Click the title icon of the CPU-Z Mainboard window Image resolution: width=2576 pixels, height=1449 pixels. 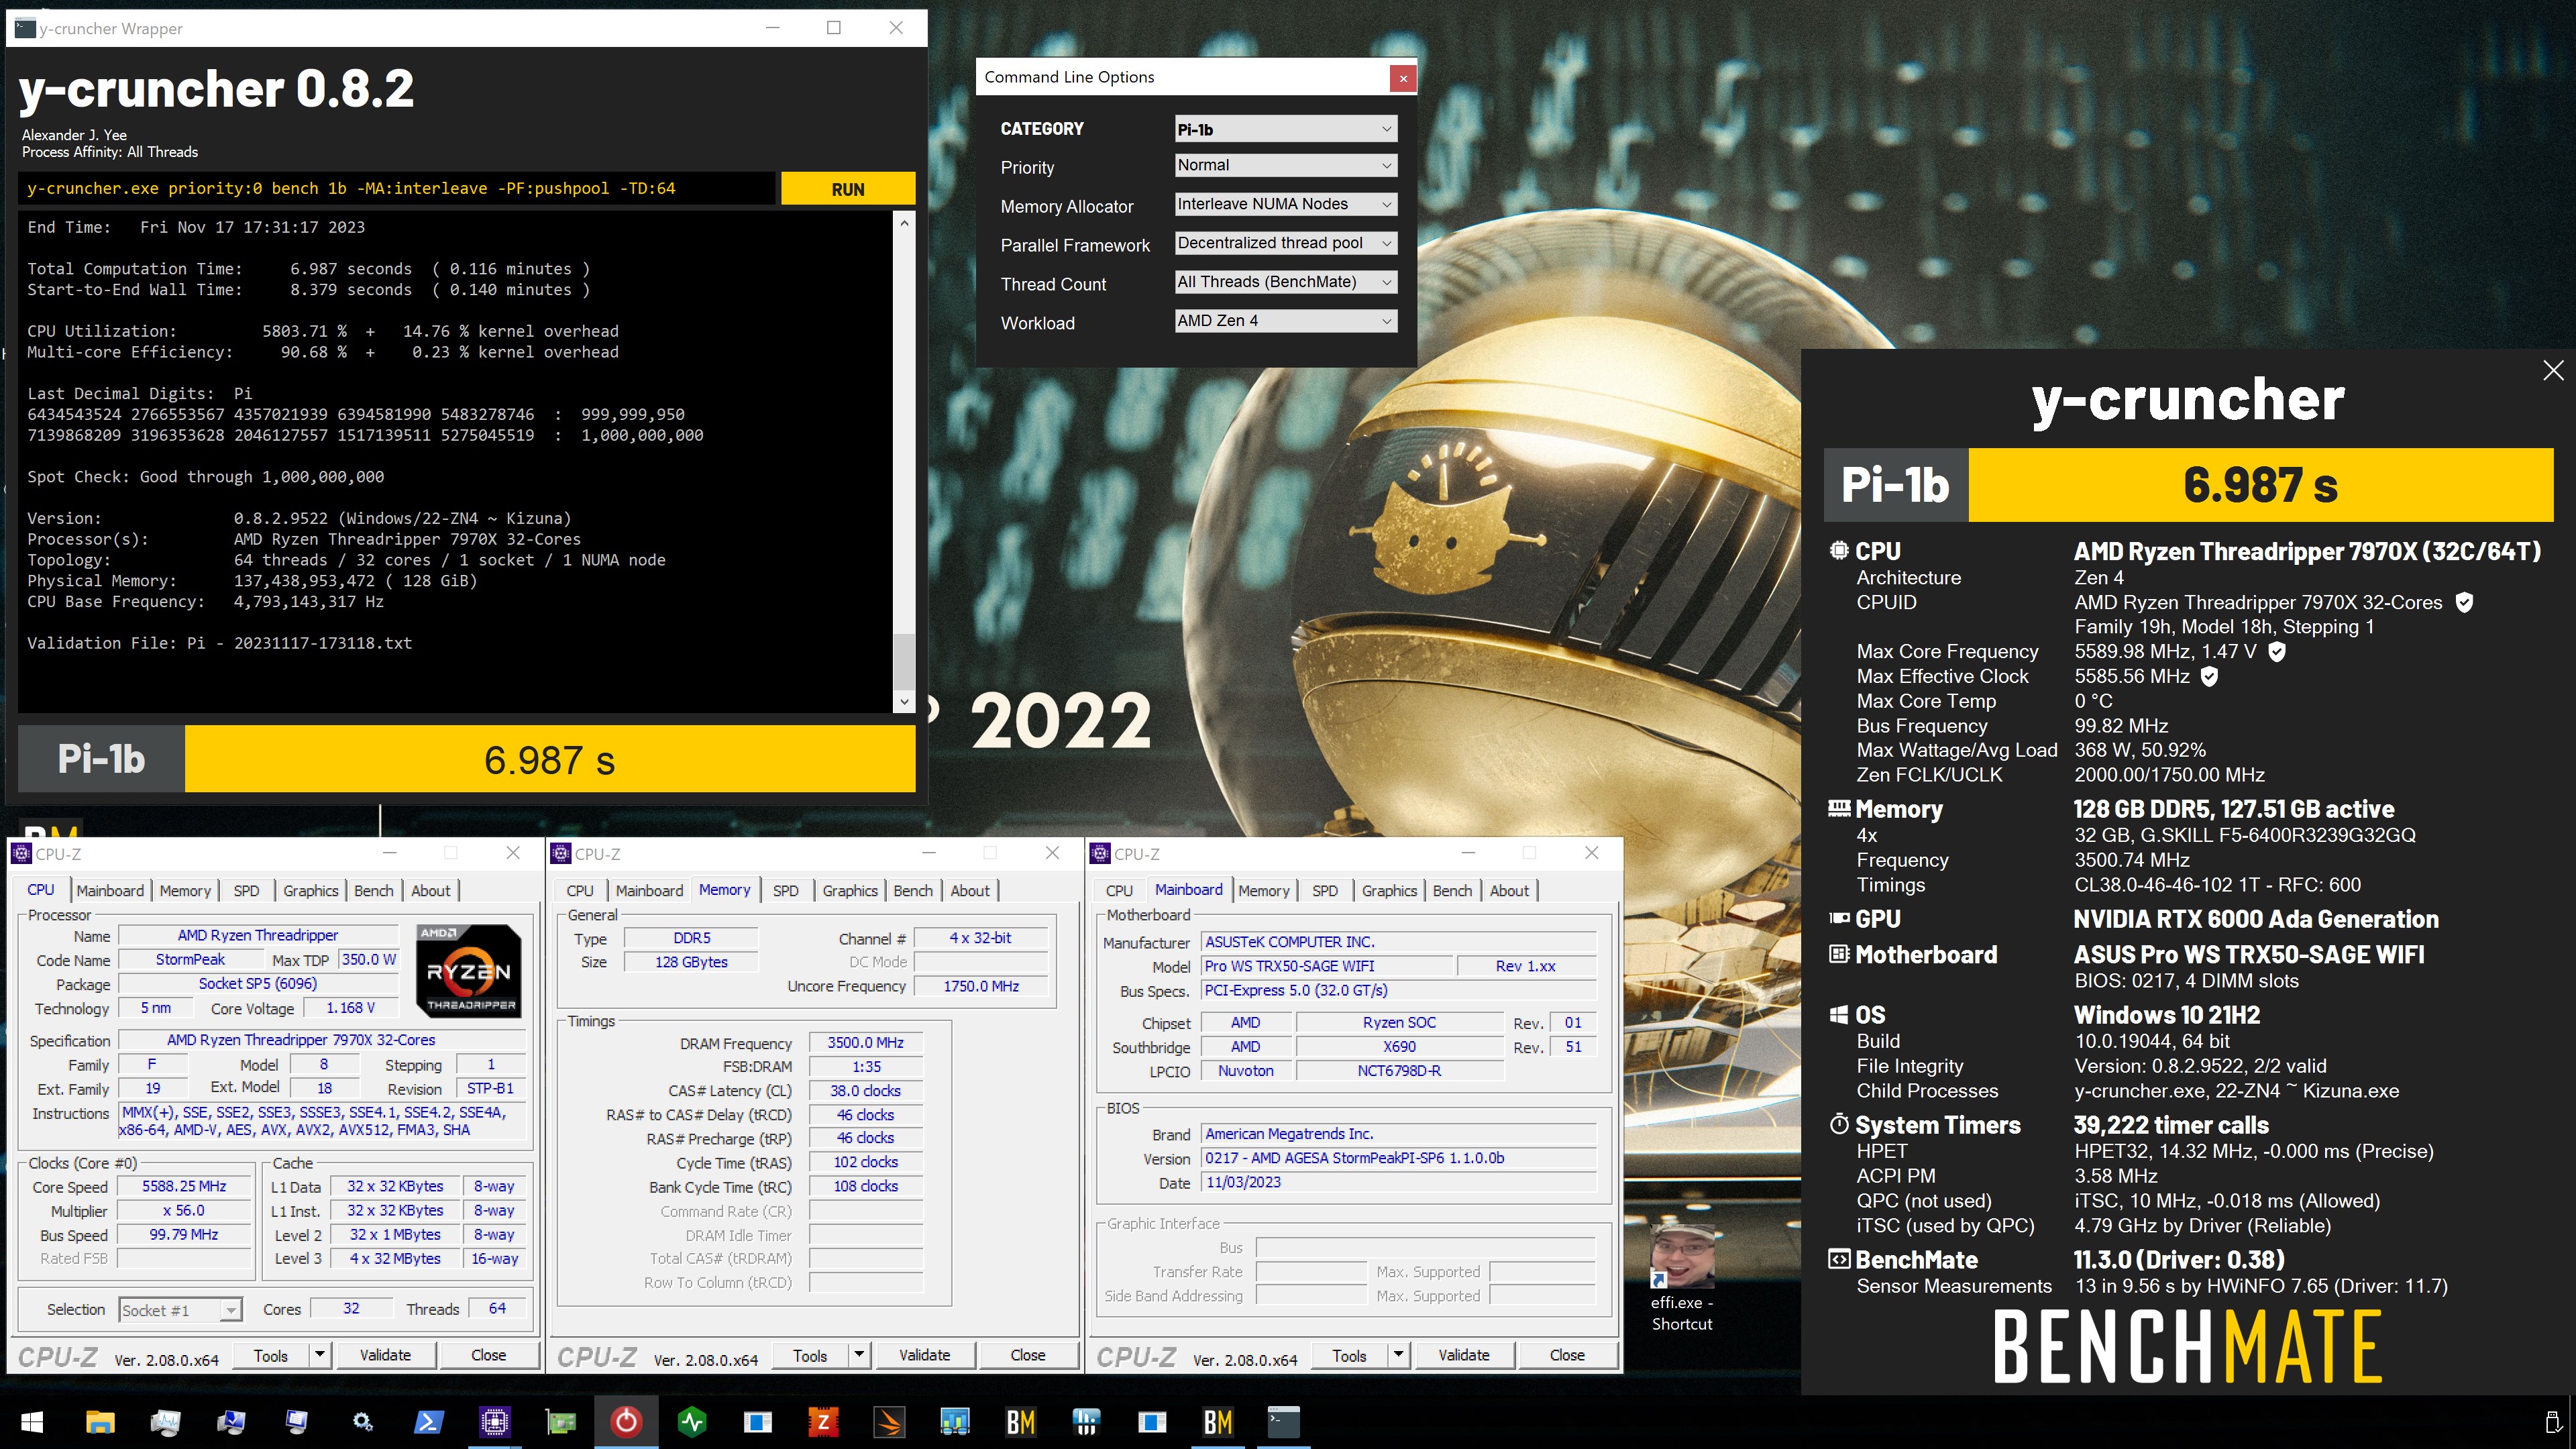point(1100,853)
